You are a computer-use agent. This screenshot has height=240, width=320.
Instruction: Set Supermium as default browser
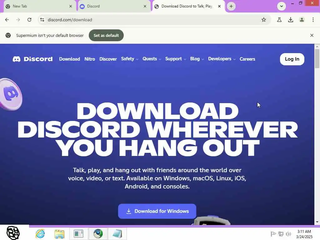click(106, 35)
